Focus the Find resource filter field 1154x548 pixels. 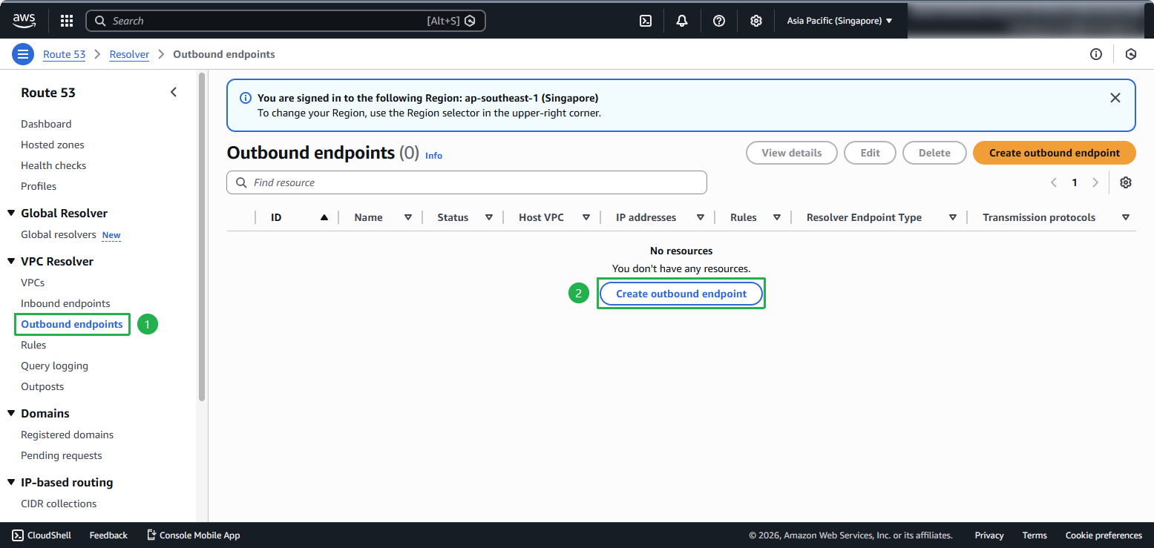click(x=467, y=182)
